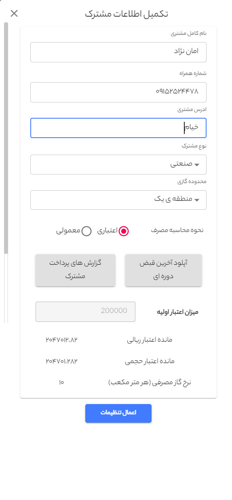Click the نرخ گاز مصرفی label
This screenshot has width=232, height=500.
150,382
